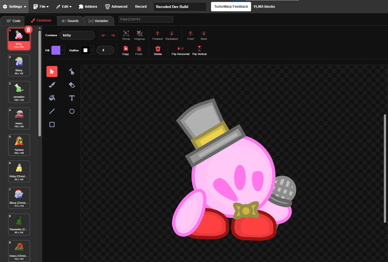The image size is (388, 262).
Task: Click the purple Fill color swatch
Action: (56, 50)
